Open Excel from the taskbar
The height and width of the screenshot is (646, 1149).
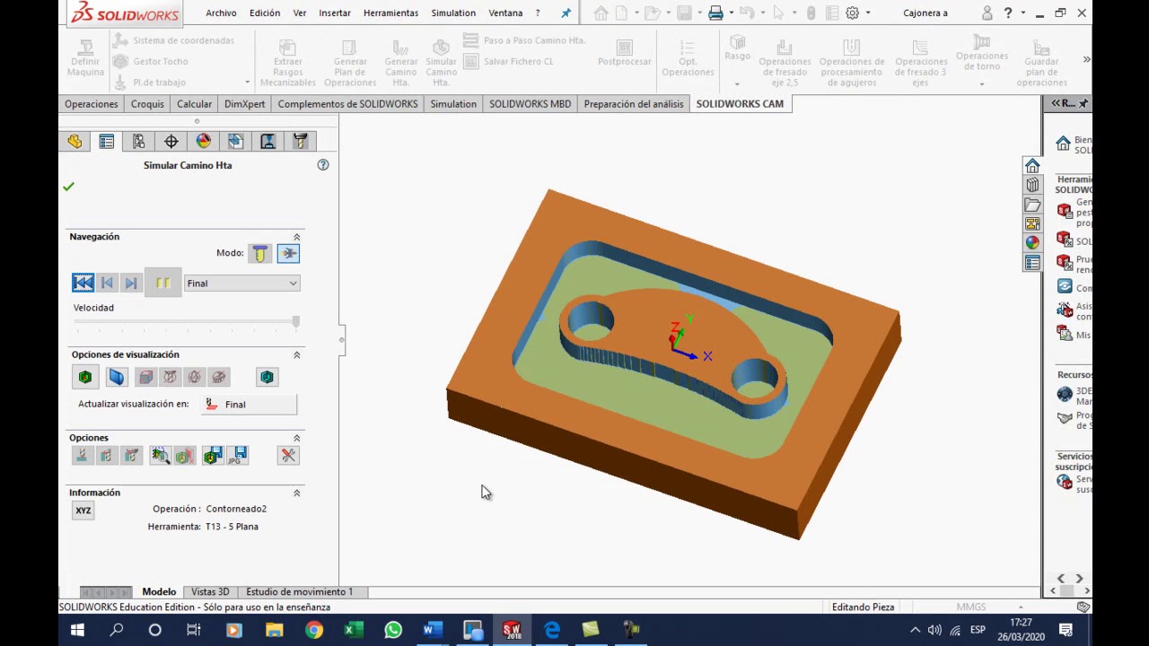point(353,630)
